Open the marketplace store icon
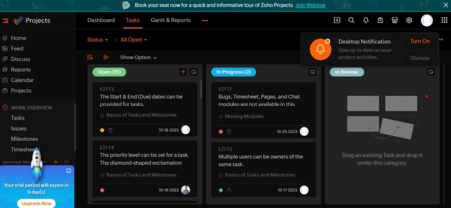This screenshot has width=451, height=208. click(395, 20)
